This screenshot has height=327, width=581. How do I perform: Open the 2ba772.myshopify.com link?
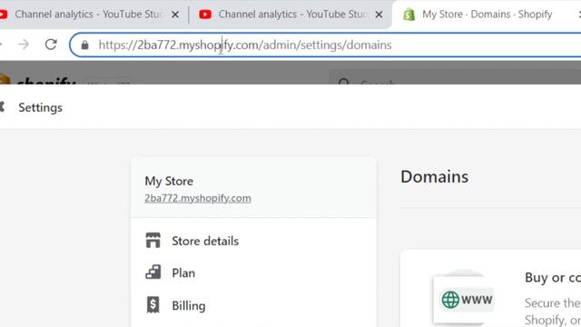click(x=198, y=198)
